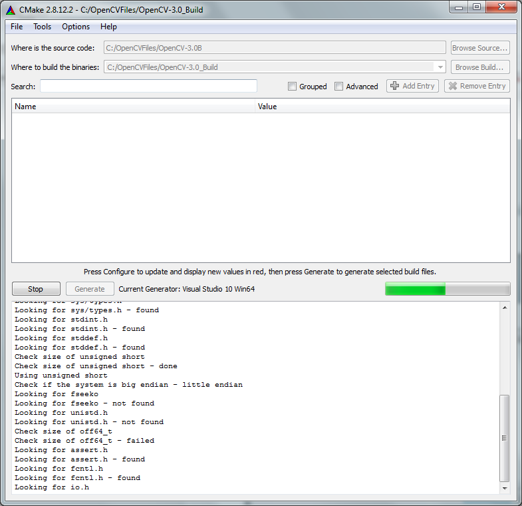
Task: Click the Browse Source button
Action: tap(480, 48)
